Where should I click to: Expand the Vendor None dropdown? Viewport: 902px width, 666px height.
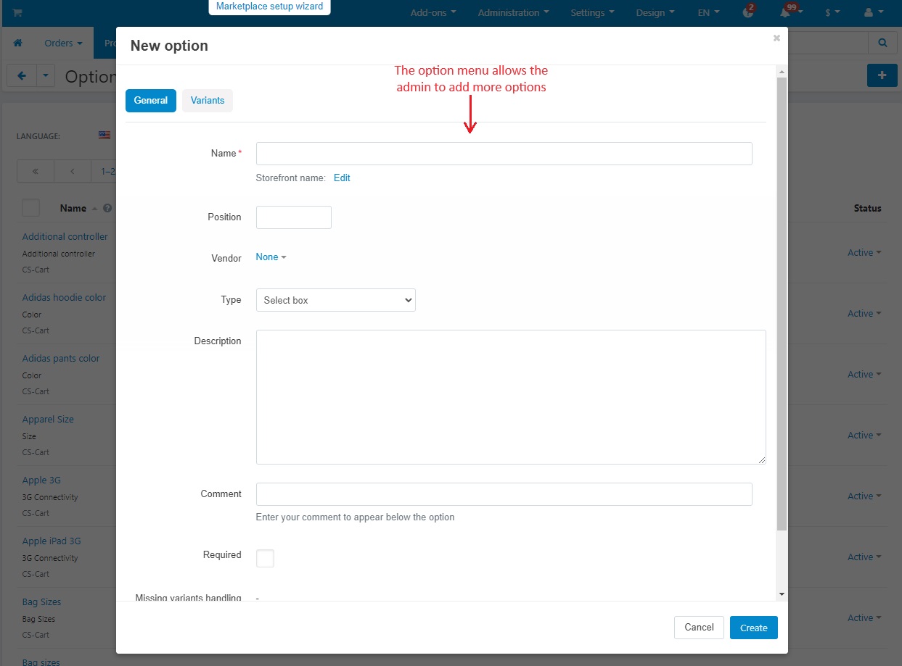click(x=271, y=257)
